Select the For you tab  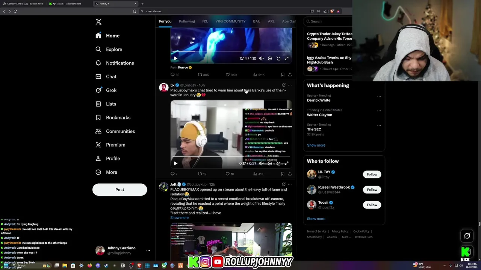tap(165, 21)
